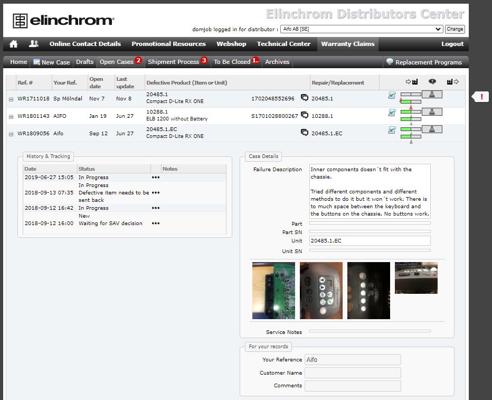Expand case row WR1711018

tap(11, 99)
